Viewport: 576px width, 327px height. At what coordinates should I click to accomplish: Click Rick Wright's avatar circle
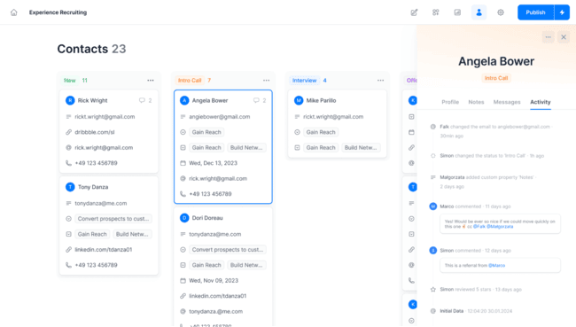coord(70,100)
